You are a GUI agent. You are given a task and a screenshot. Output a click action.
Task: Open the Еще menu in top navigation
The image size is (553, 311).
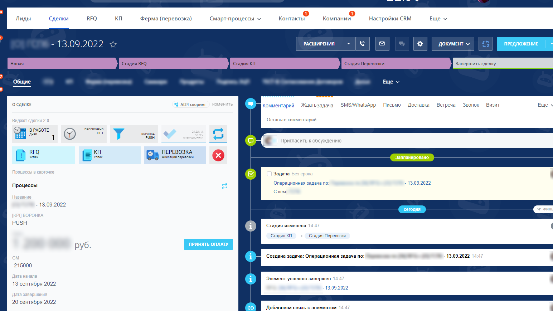(x=438, y=19)
